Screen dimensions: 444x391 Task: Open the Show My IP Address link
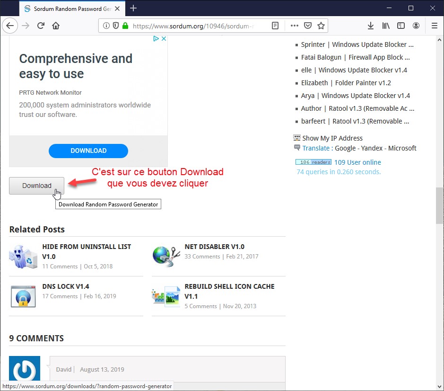[332, 138]
